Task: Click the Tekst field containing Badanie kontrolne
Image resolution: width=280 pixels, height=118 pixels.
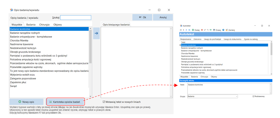Action: (230, 88)
